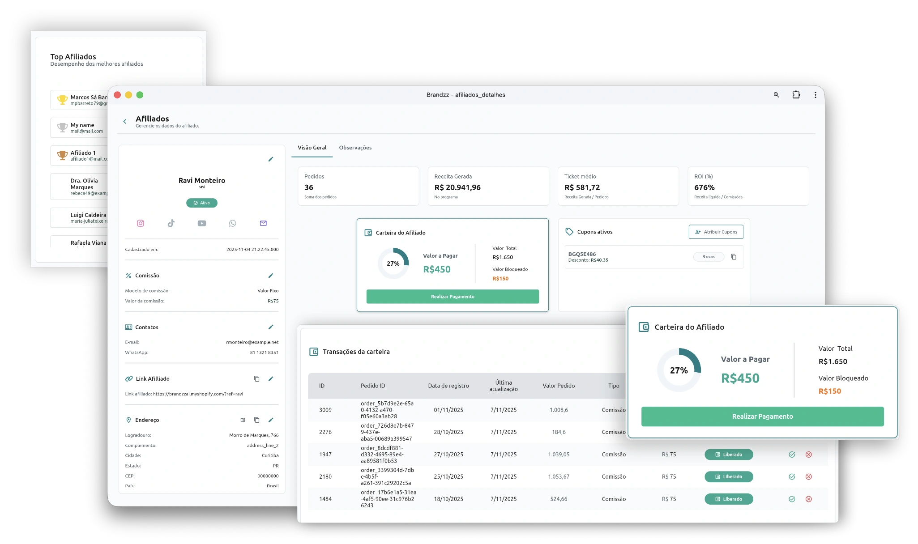Copy the Link Afilliado URL

tap(256, 378)
